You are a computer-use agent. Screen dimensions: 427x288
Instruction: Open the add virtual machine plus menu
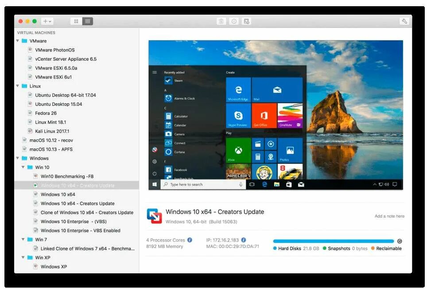pyautogui.click(x=47, y=21)
